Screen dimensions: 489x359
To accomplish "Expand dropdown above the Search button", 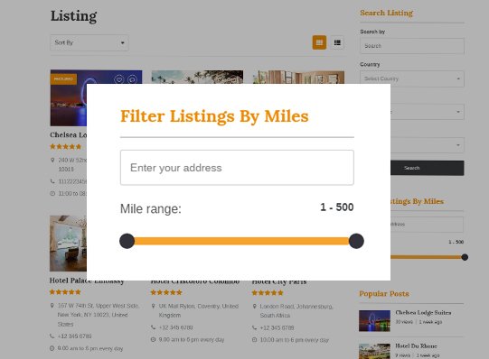I will coord(427,144).
